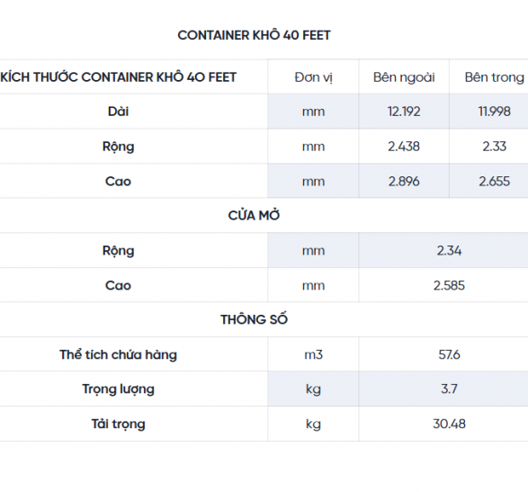
Task: Select the Trọng lượng value 3.7
Action: (449, 389)
